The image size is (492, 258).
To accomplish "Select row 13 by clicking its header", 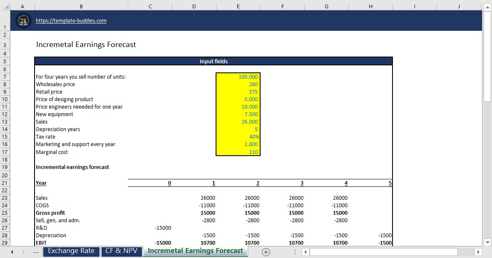I will (5, 122).
